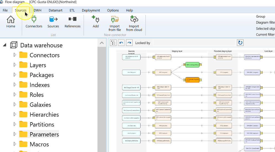Open the File menu
Screen dimensions: 275x152
tap(5, 10)
